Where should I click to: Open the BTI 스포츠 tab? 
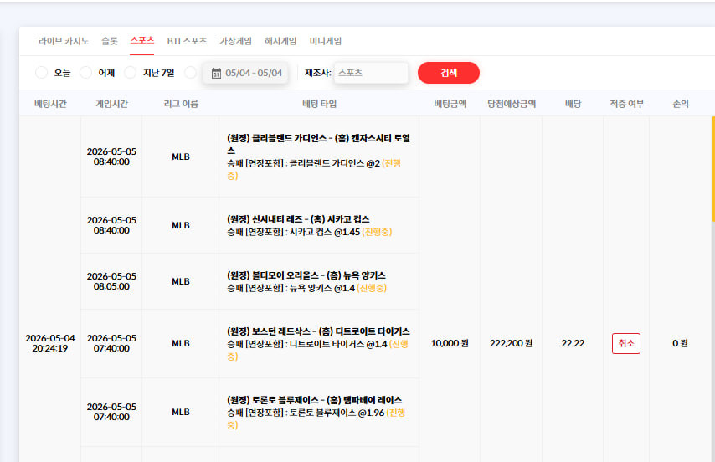187,41
